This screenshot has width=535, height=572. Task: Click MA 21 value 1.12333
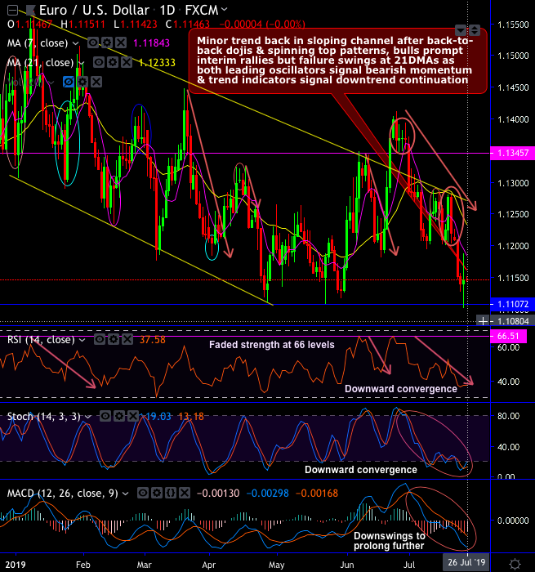click(157, 63)
